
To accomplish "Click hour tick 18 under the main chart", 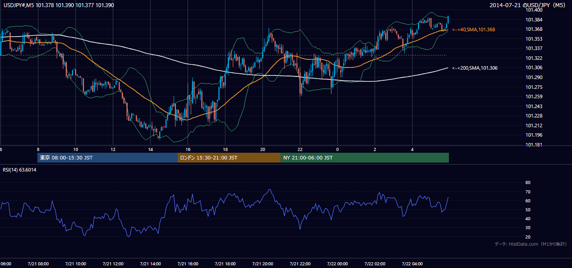I will point(225,149).
